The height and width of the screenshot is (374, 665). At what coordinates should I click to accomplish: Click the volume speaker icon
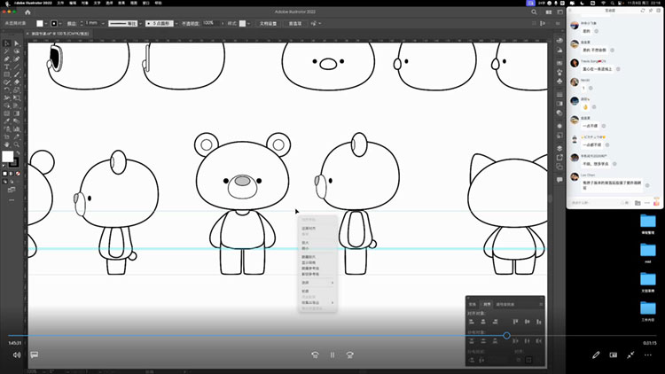click(x=16, y=355)
